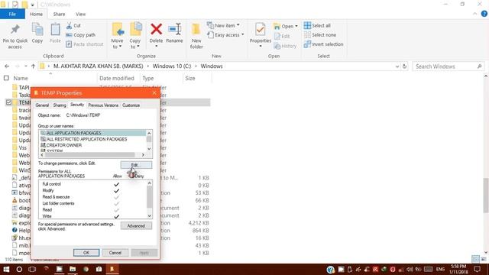
Task: Click the Cut scissors icon
Action: pyautogui.click(x=69, y=25)
